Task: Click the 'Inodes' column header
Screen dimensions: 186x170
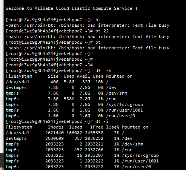Action: click(x=56, y=127)
